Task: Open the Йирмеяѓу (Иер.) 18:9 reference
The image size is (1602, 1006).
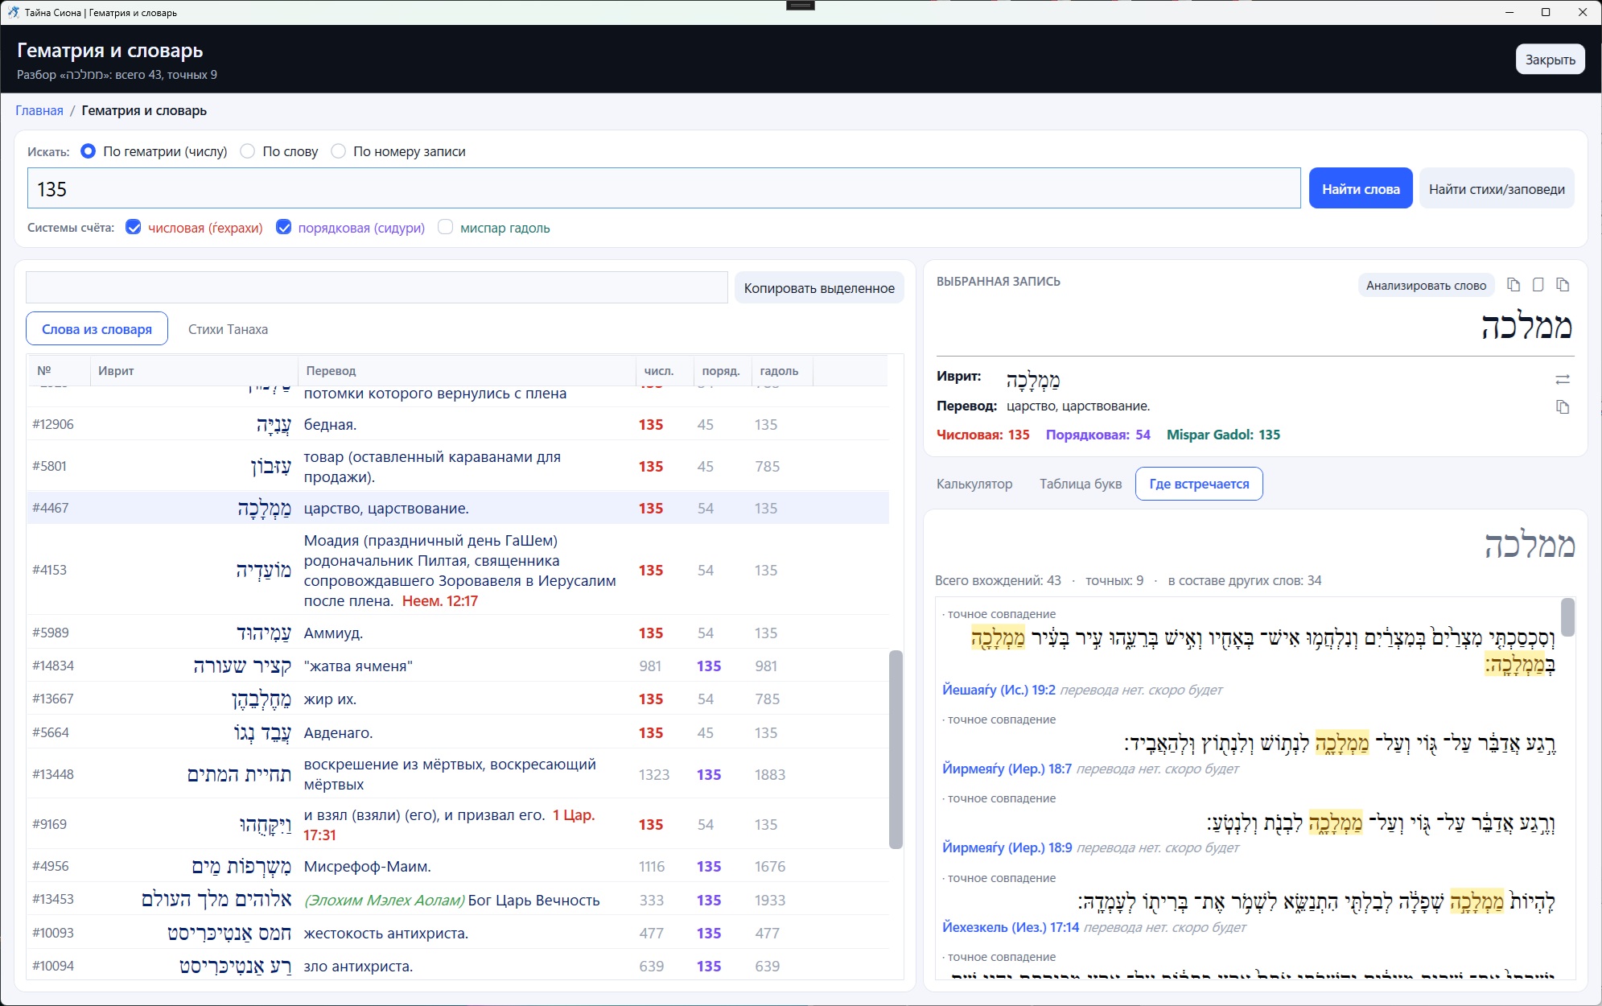Action: click(1007, 847)
